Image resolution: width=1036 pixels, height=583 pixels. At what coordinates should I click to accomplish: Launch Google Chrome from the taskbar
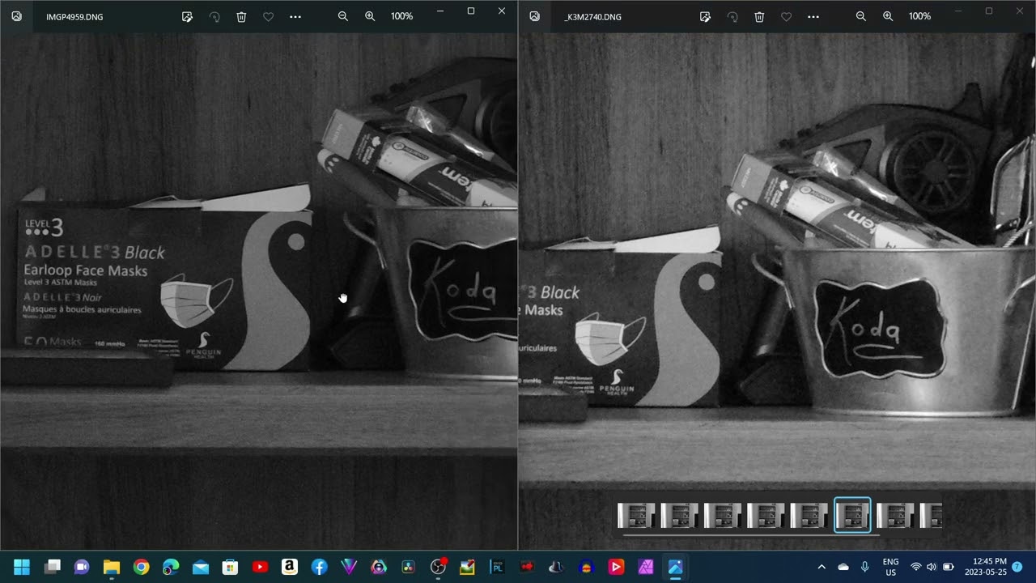[141, 567]
